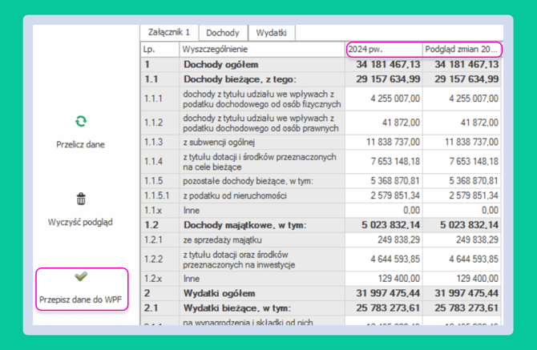Switch to the Załącznik 1 tab
Viewport: 537px width, 350px height.
tap(169, 33)
